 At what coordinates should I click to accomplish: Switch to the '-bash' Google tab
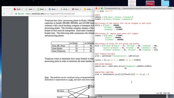[x=30, y=9]
